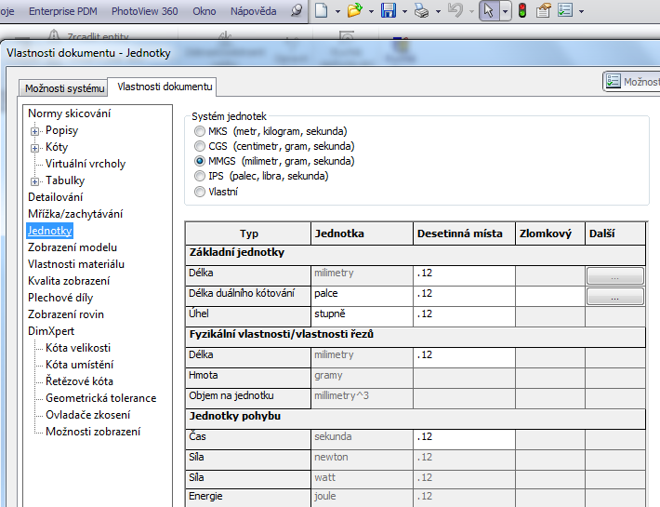The height and width of the screenshot is (507, 660).
Task: Switch to Možnosti systému tab
Action: [x=64, y=88]
